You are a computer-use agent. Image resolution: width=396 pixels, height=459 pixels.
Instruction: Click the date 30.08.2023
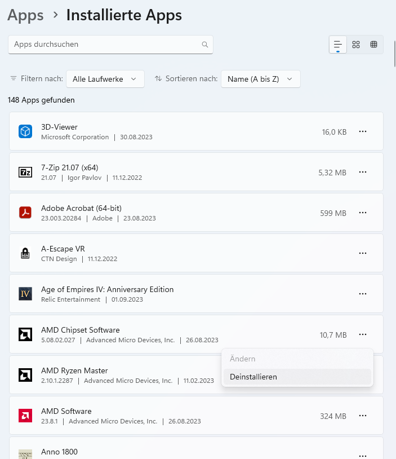pos(136,137)
